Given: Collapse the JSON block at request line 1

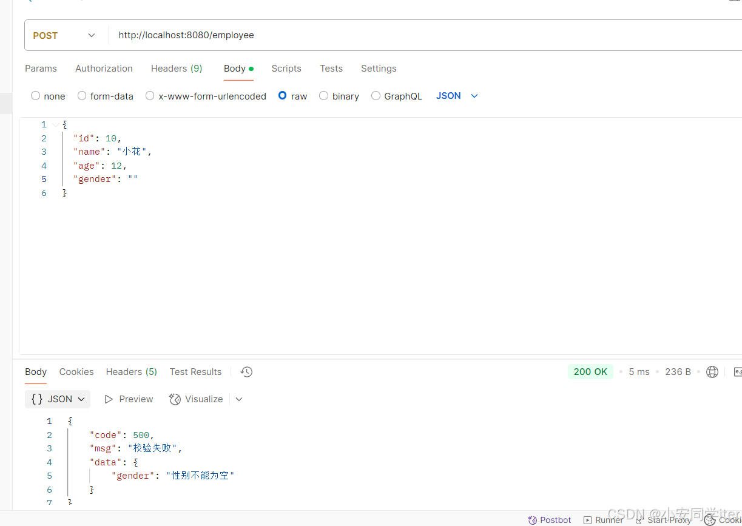Looking at the screenshot, I should click(x=56, y=124).
